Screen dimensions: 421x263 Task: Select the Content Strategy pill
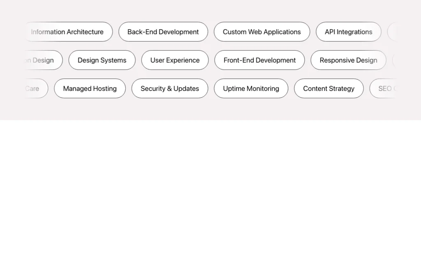[328, 88]
